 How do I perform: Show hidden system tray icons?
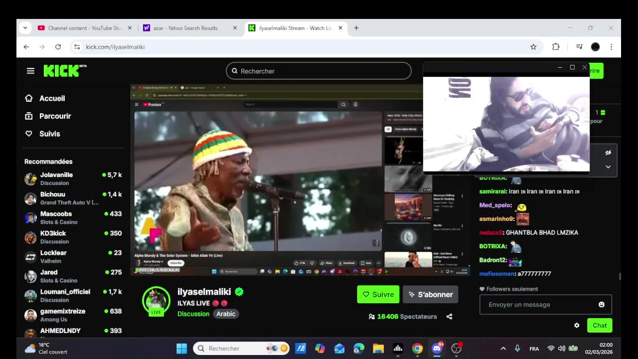(x=503, y=349)
